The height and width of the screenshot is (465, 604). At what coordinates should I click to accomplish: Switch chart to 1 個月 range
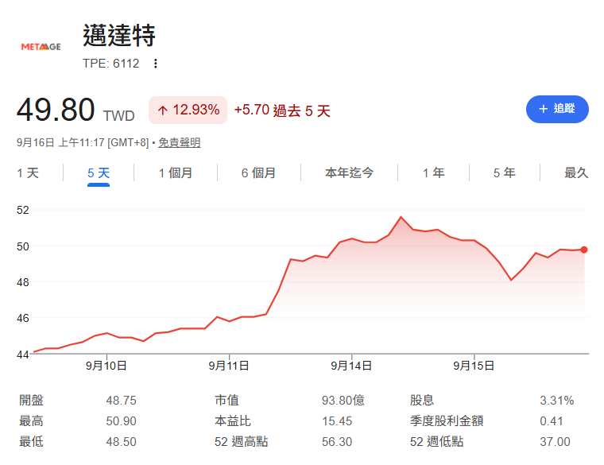(x=176, y=173)
